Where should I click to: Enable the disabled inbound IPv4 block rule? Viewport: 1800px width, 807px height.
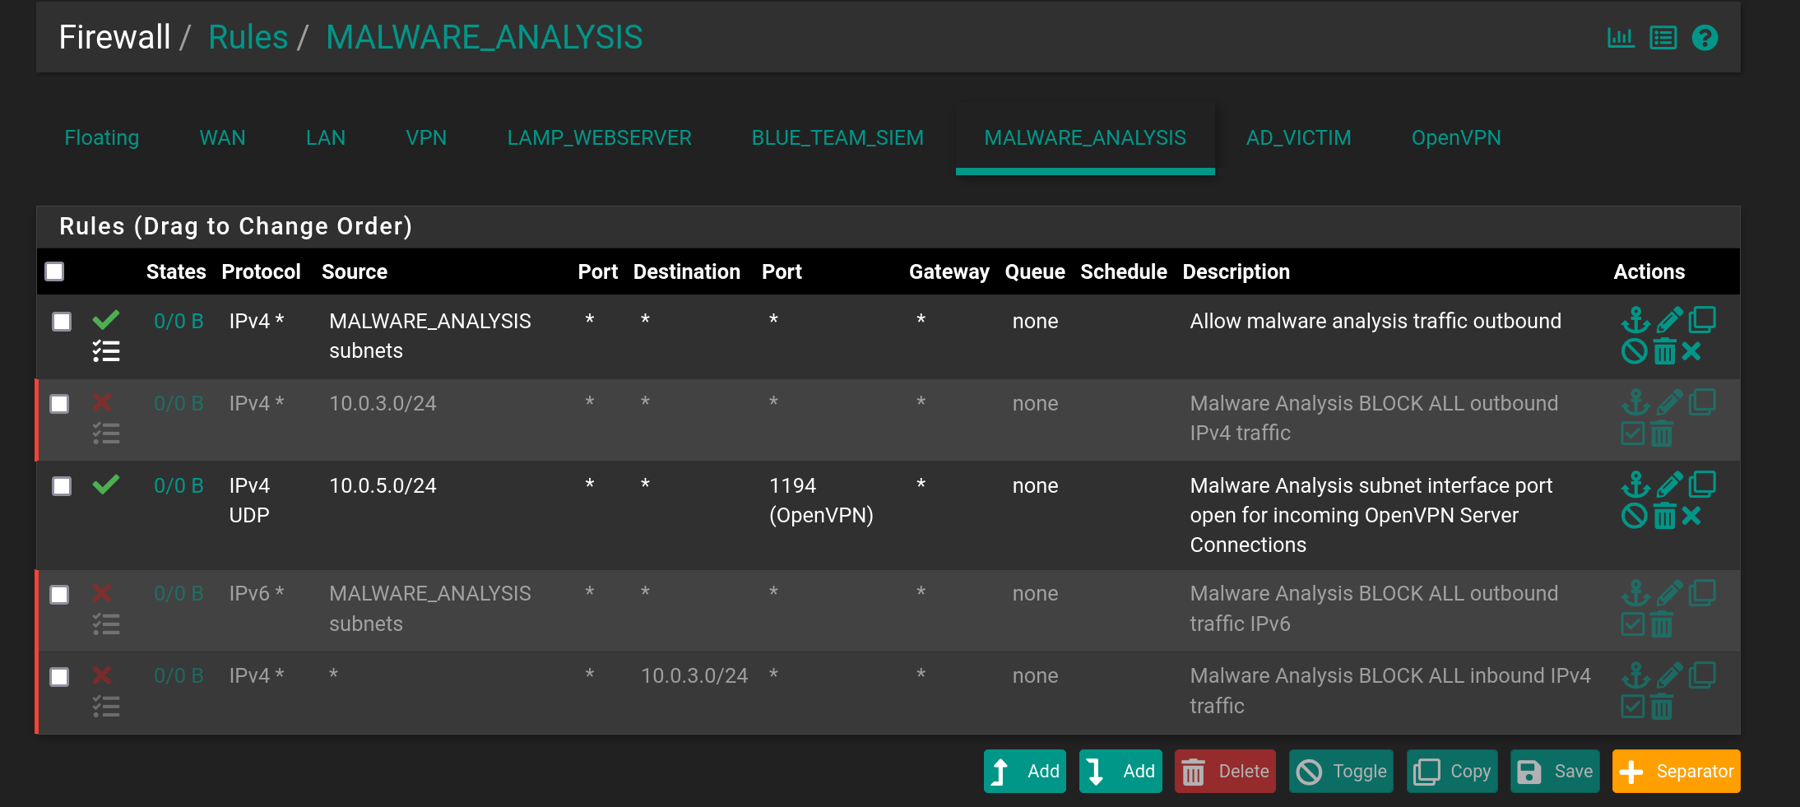tap(1632, 706)
